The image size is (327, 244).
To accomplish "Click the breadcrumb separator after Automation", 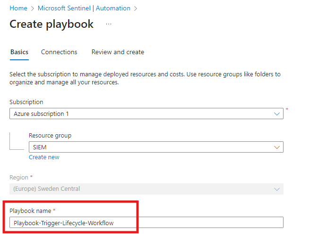I will 136,8.
